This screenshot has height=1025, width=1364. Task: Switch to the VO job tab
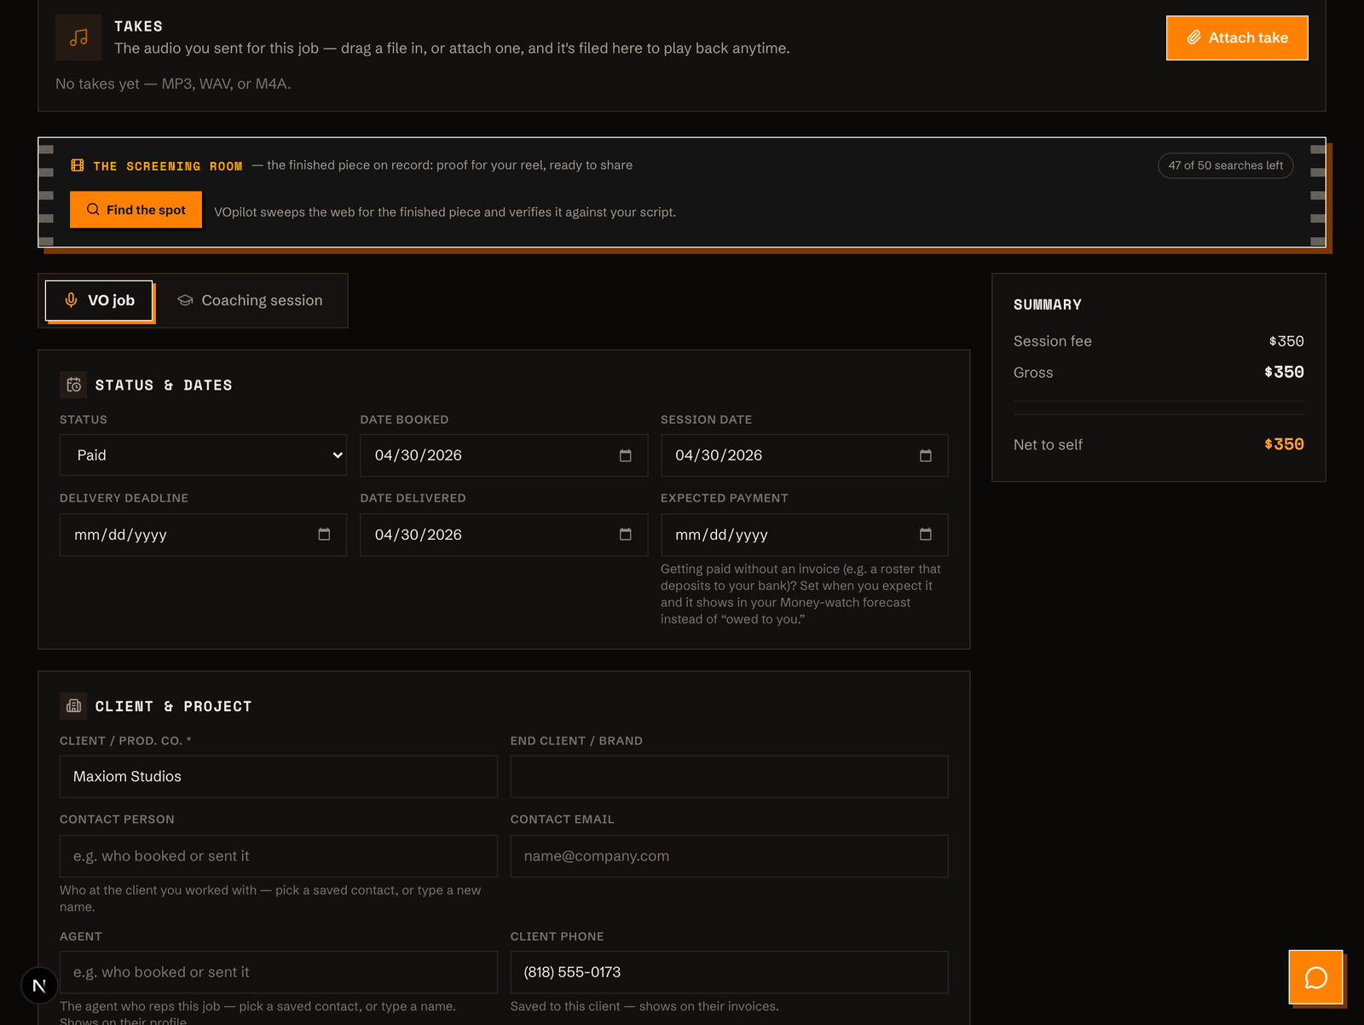pyautogui.click(x=99, y=300)
